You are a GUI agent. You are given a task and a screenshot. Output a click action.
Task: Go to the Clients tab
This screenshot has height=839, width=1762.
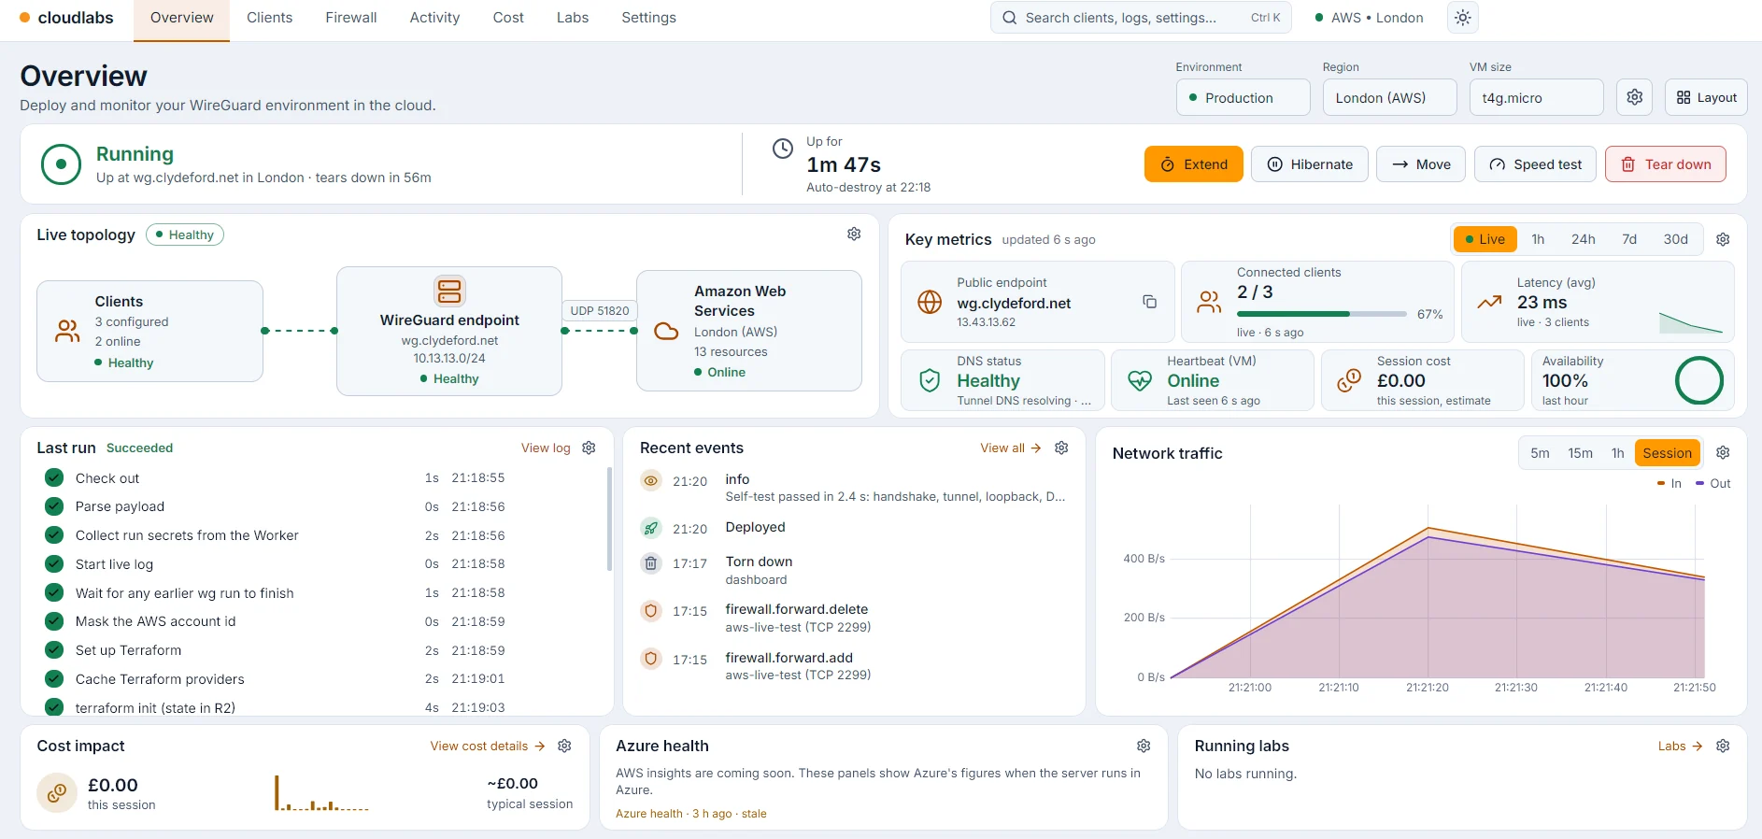tap(269, 18)
